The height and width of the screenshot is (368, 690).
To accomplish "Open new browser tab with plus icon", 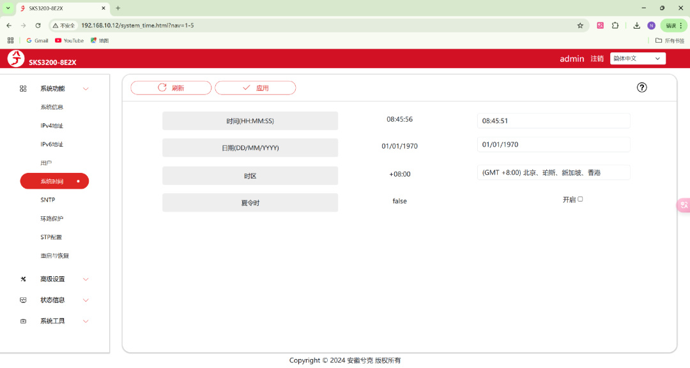I will pyautogui.click(x=118, y=8).
